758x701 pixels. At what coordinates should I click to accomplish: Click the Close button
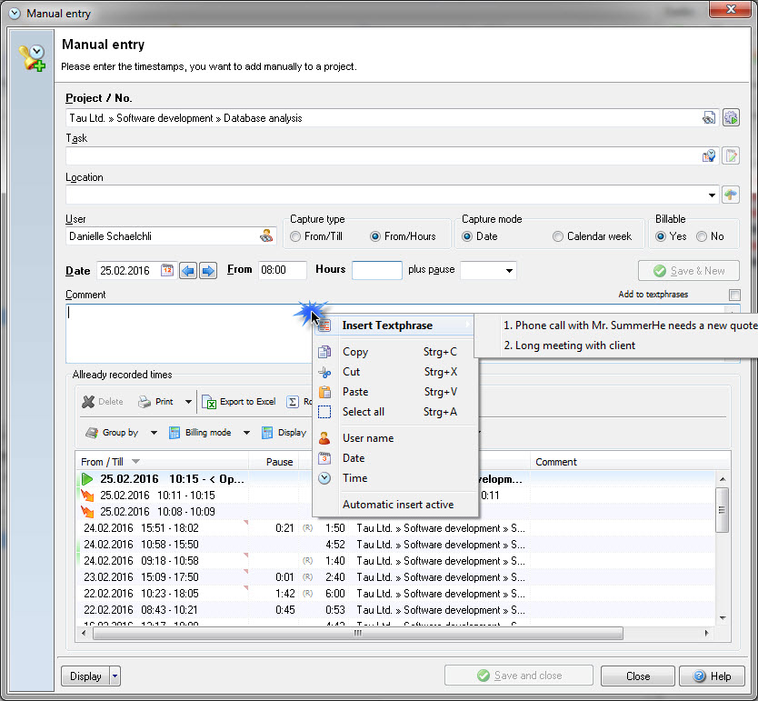[638, 676]
